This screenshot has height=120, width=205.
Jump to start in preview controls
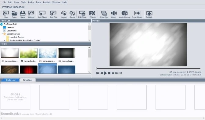98,73
